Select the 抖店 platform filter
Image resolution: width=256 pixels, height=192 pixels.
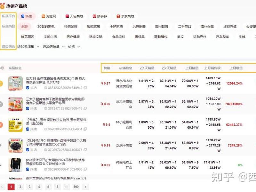27,16
